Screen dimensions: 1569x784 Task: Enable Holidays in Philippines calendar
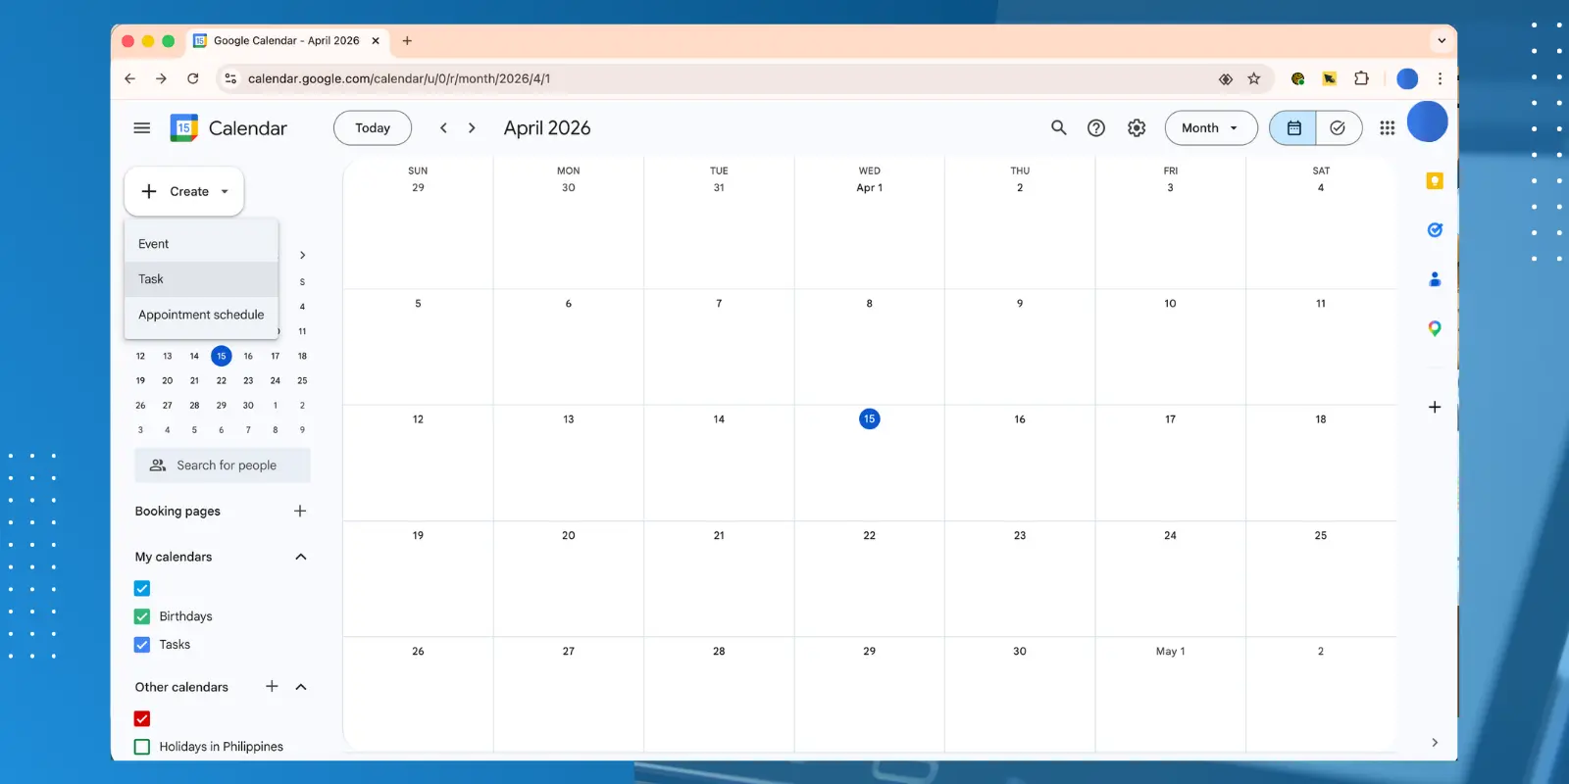(x=142, y=747)
